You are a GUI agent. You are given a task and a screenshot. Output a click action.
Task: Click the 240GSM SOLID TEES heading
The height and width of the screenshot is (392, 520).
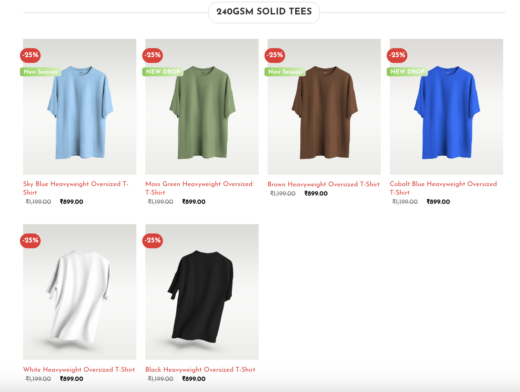264,12
